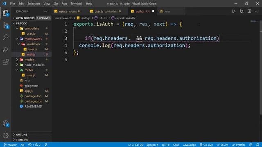
Task: Click Go Live in status bar
Action: click(206, 145)
